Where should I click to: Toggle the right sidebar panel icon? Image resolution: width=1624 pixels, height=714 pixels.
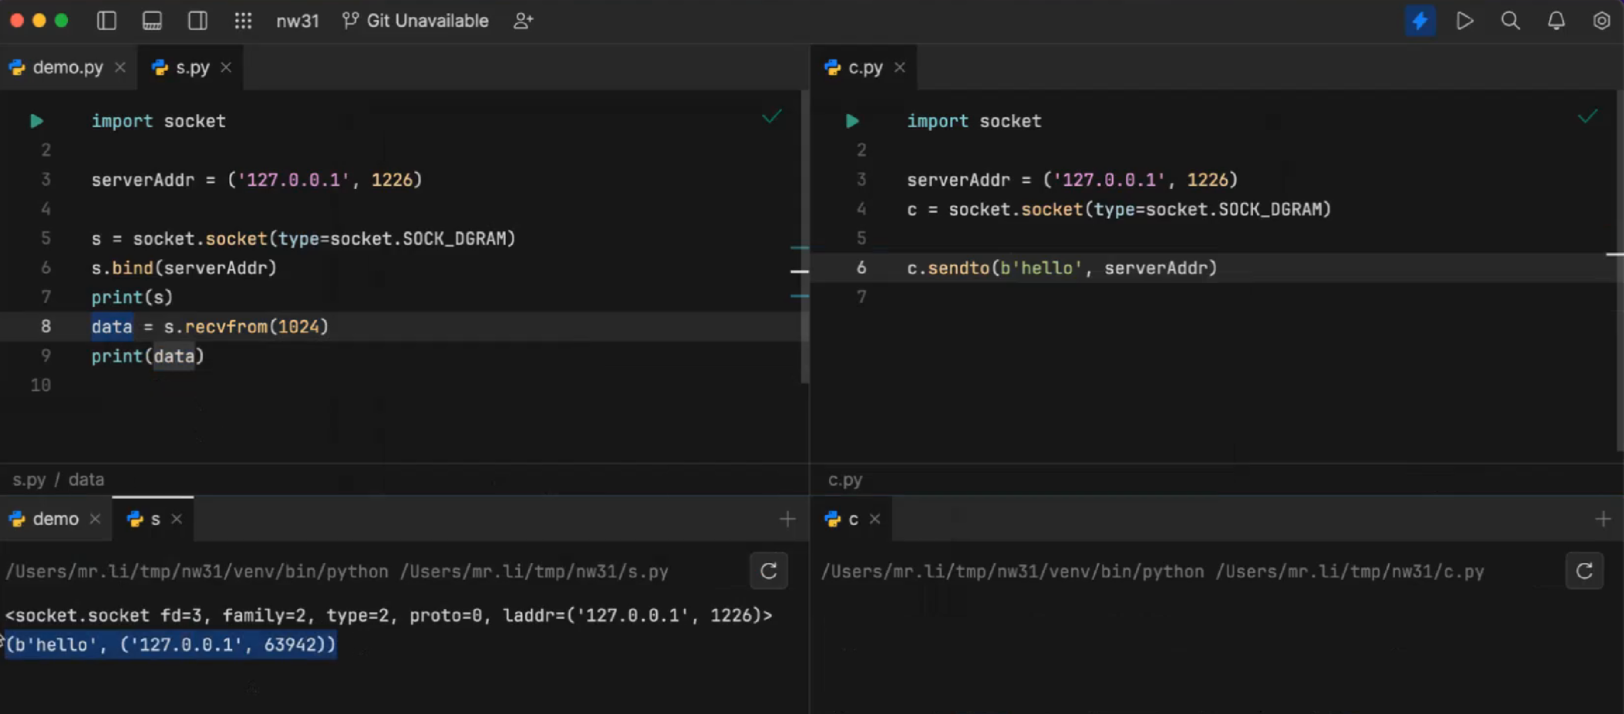[197, 21]
